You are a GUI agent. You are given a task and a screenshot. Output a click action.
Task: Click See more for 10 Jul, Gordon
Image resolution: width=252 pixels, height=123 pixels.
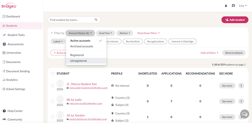pos(227,117)
